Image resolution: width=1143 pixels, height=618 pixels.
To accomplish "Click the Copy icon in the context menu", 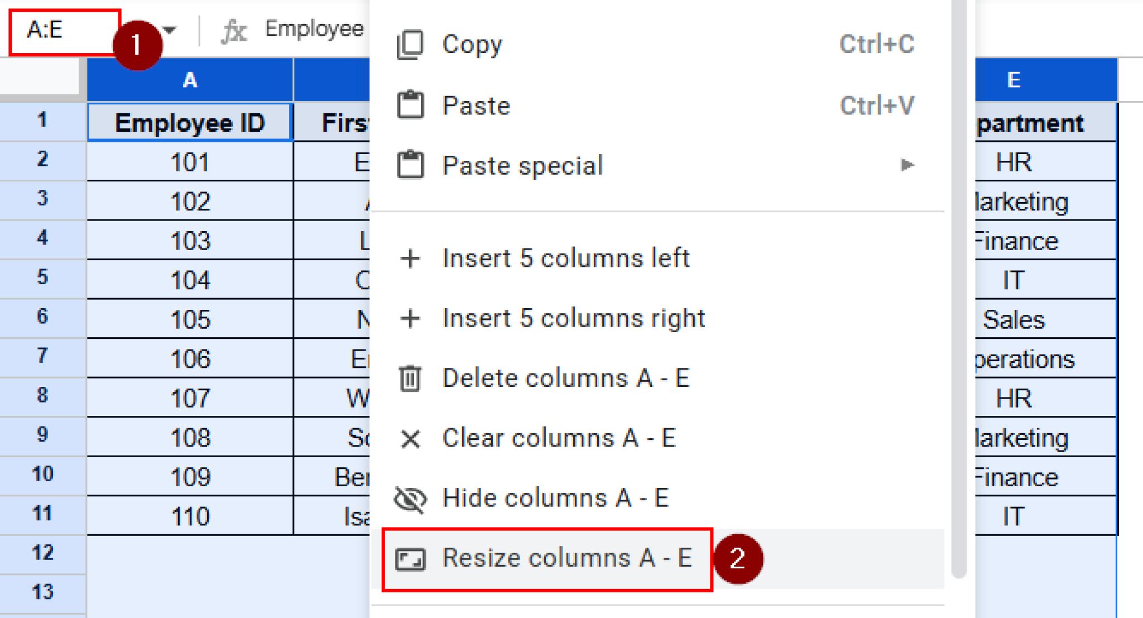I will point(410,45).
